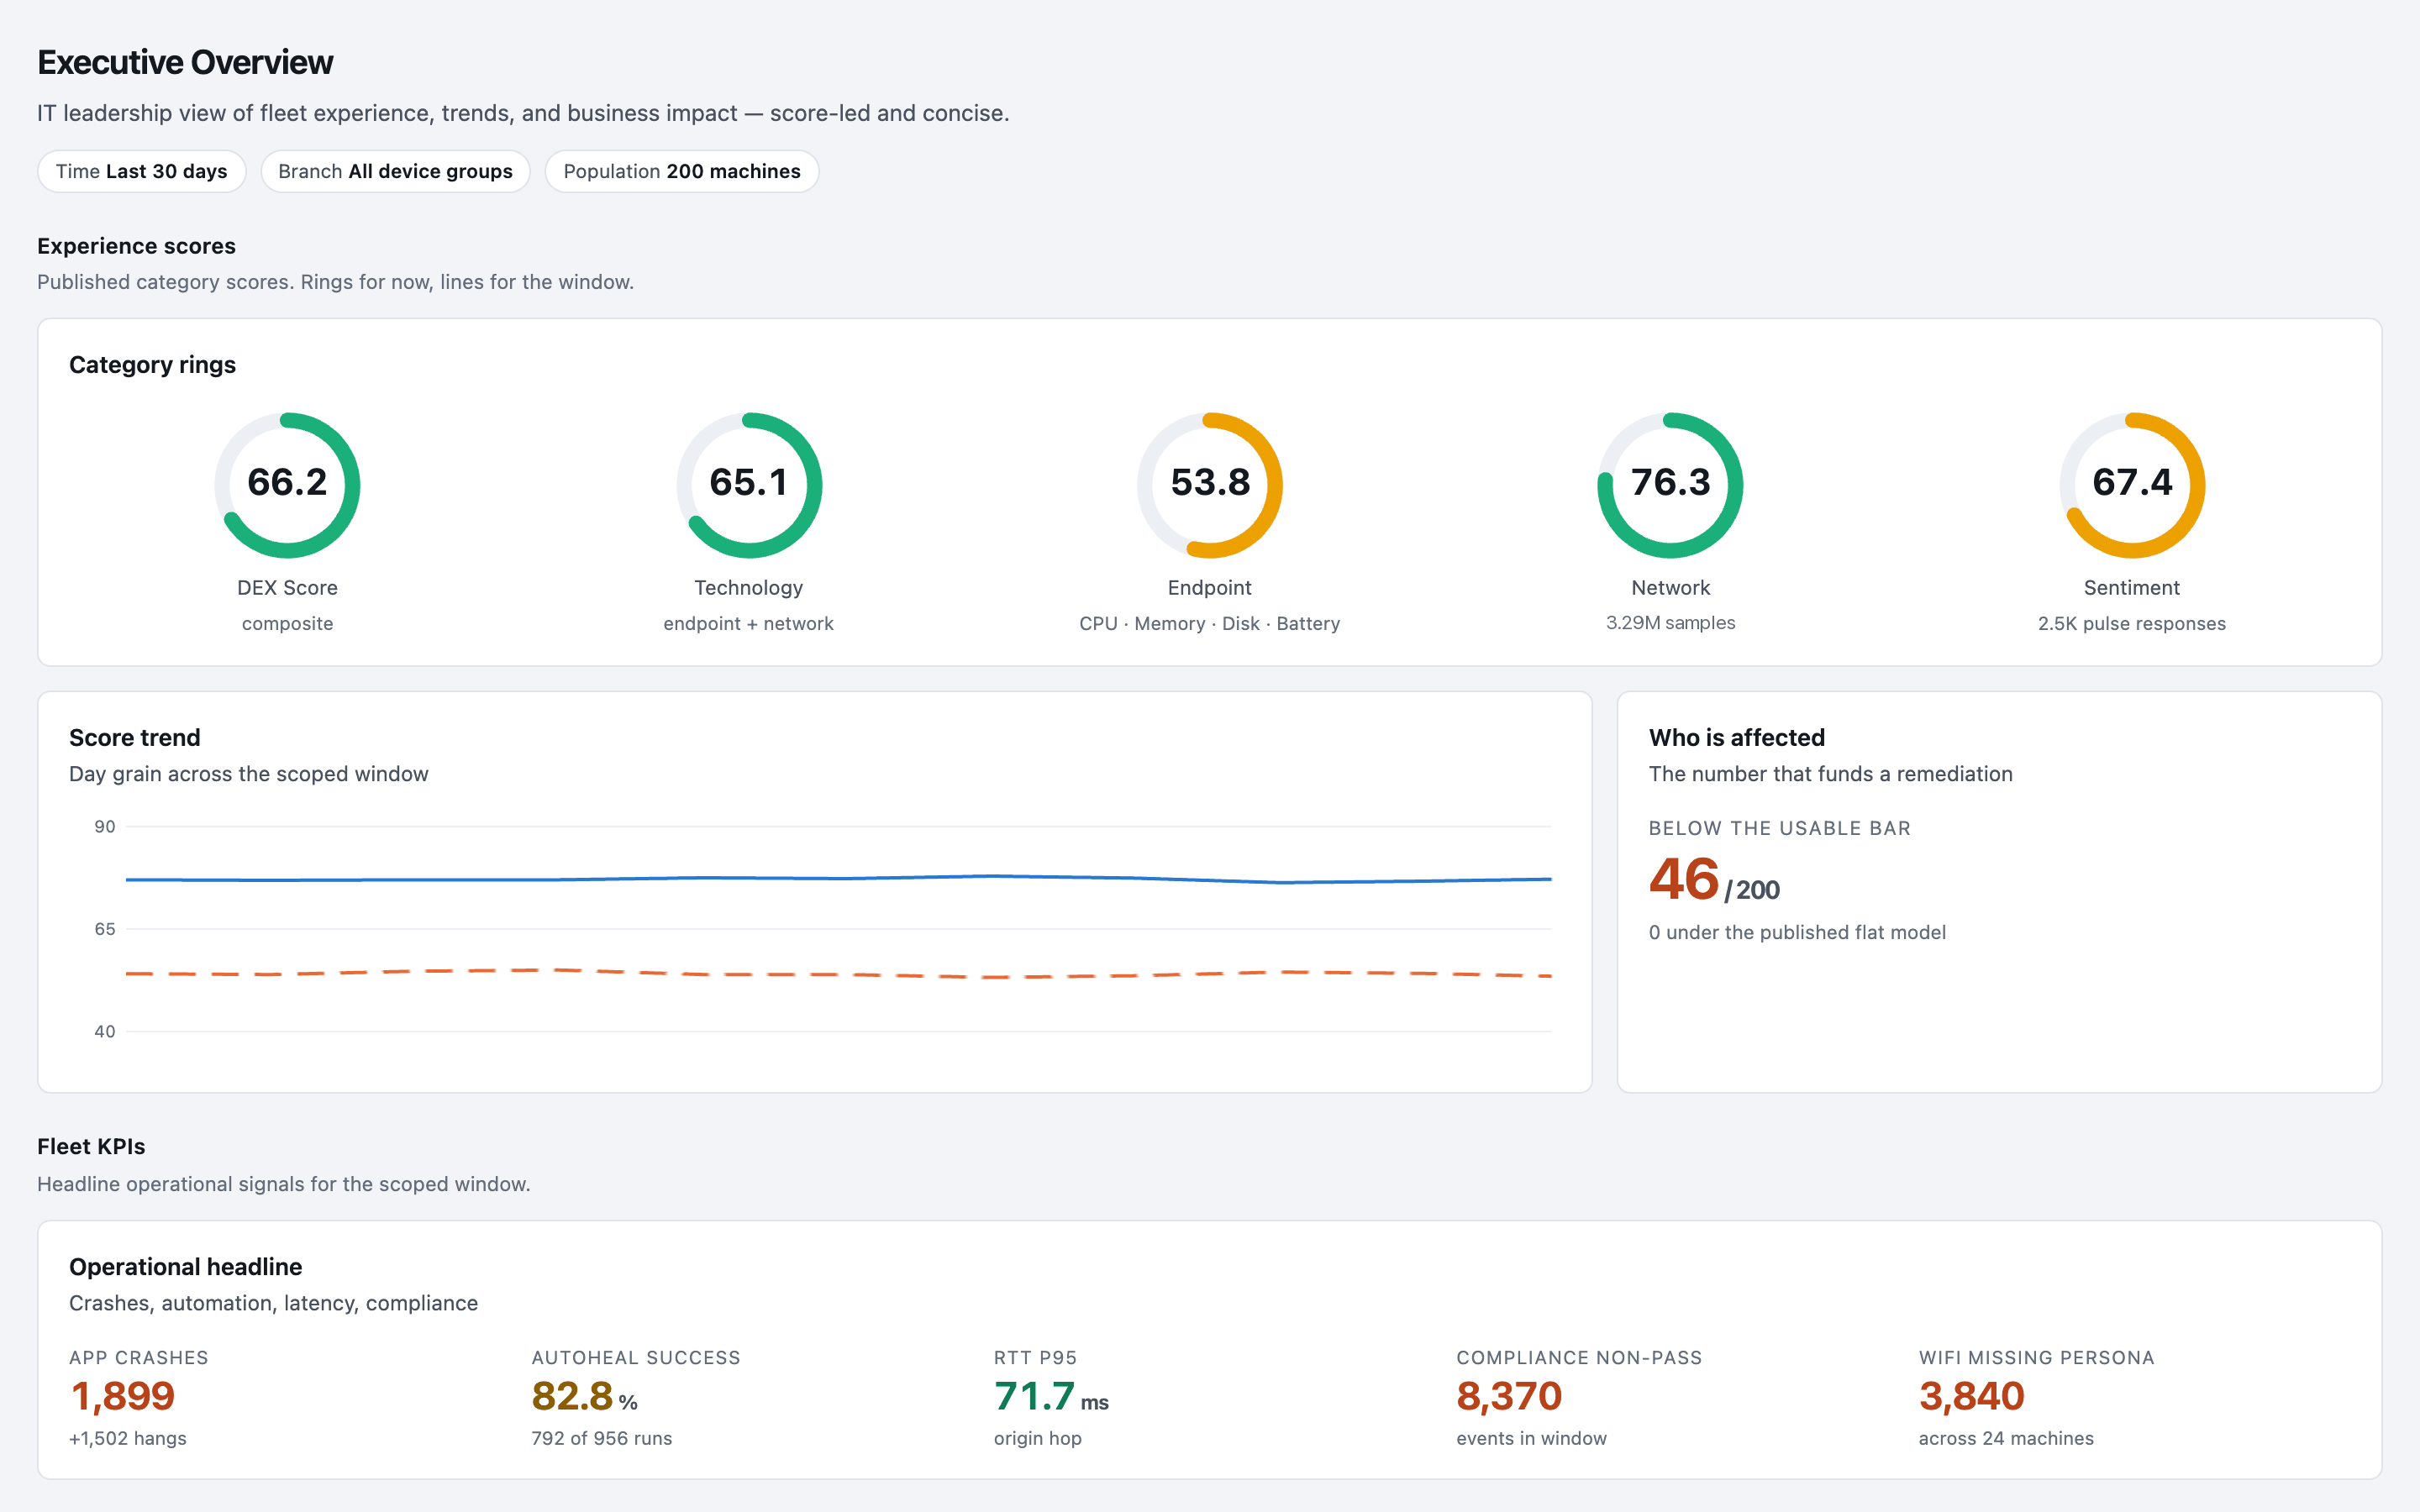Screen dimensions: 2420x1512
Task: Select the DEX Score ring
Action: pos(287,485)
